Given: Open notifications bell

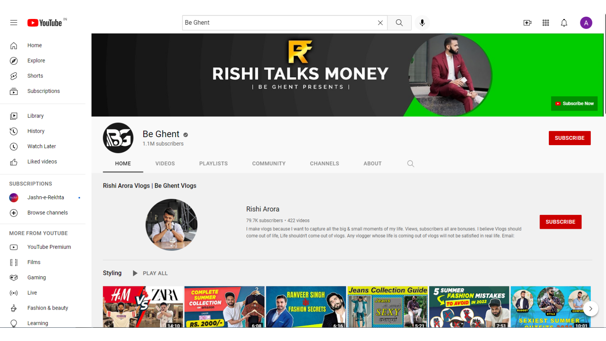Looking at the screenshot, I should tap(564, 23).
